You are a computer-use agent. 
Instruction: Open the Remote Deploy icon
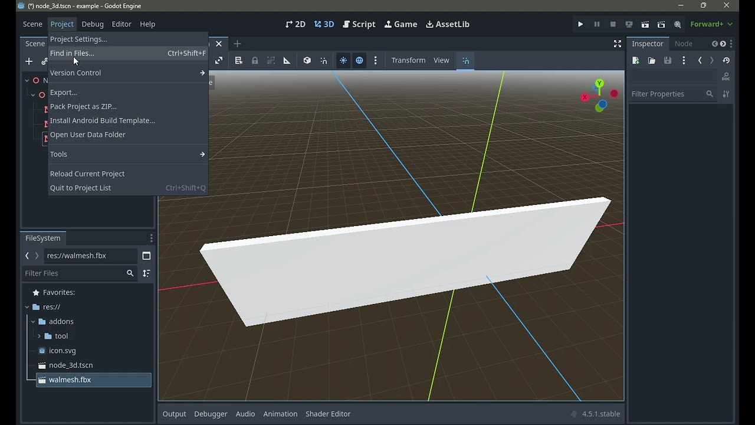(629, 24)
